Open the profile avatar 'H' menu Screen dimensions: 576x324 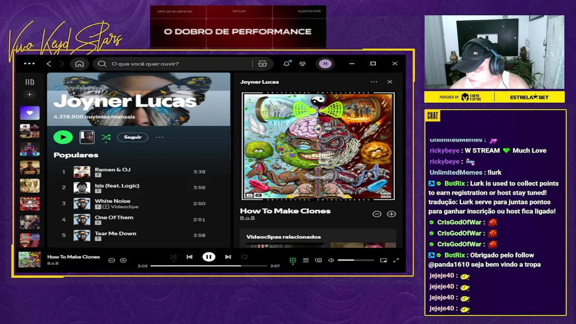pos(325,64)
